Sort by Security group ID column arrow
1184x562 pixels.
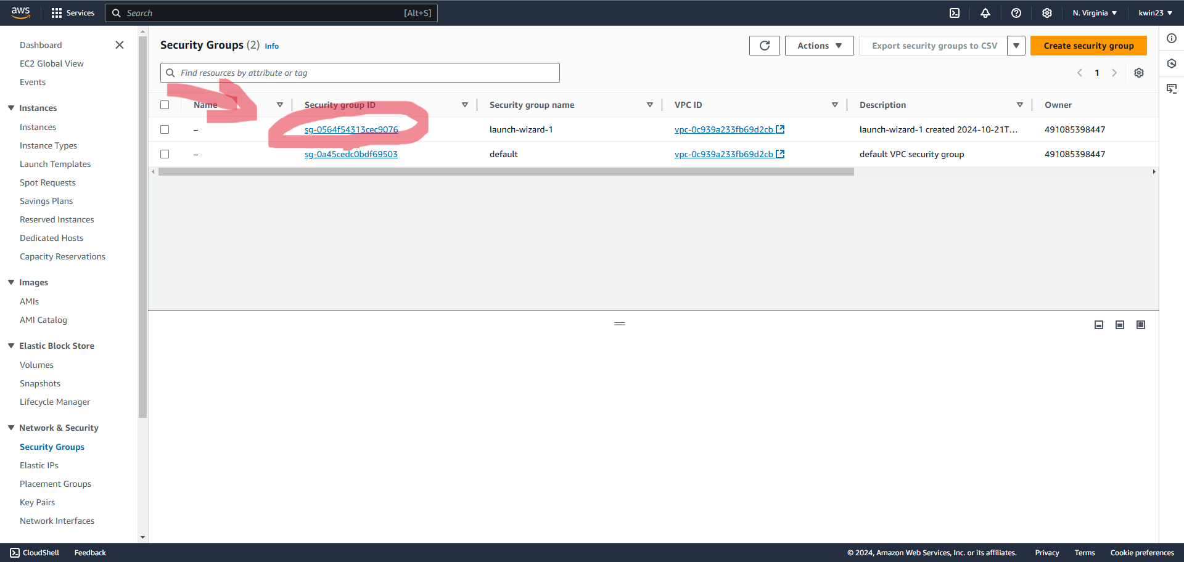[465, 105]
